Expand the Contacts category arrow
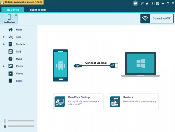 (4, 44)
